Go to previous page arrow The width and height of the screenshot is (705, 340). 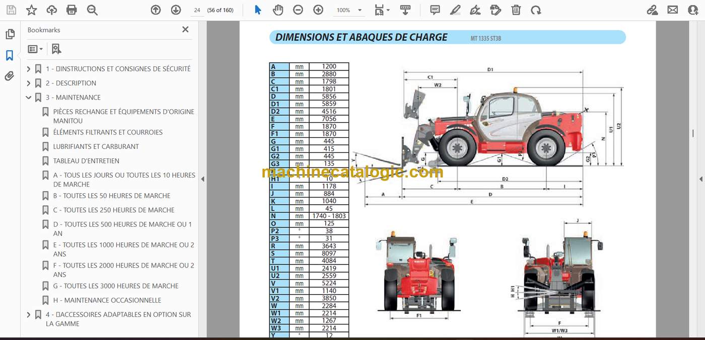[156, 10]
